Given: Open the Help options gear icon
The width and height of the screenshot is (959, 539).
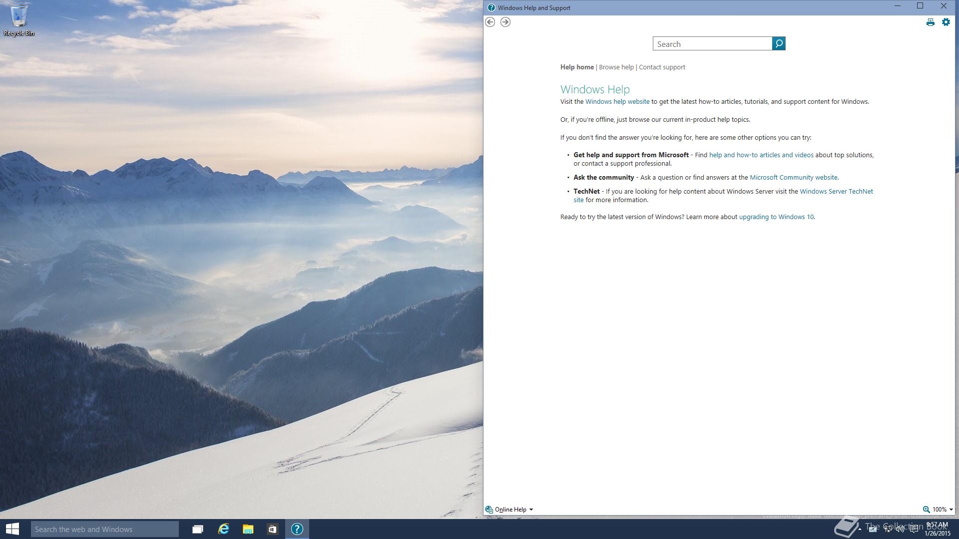Looking at the screenshot, I should click(946, 22).
